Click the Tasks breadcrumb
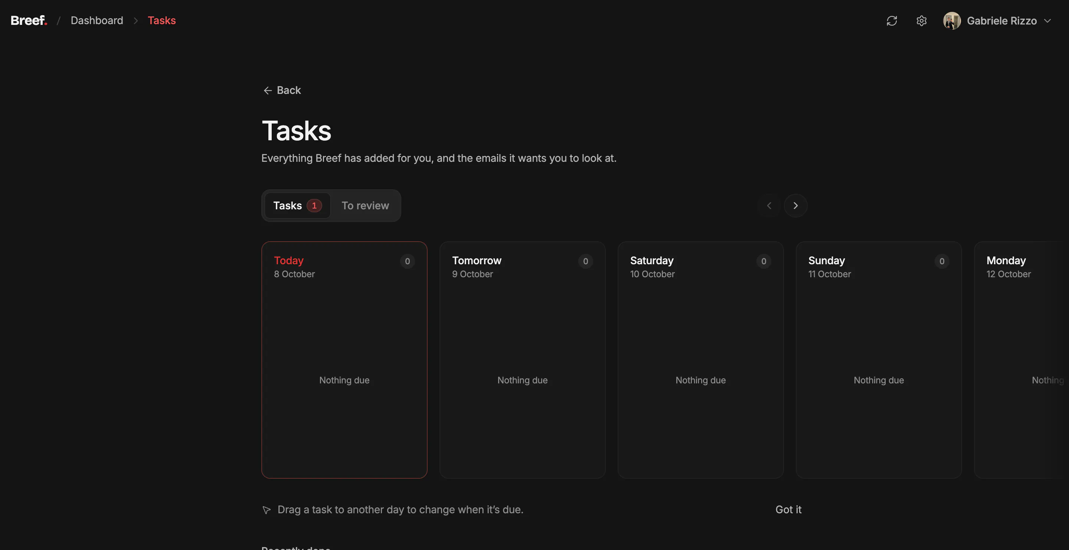The height and width of the screenshot is (550, 1069). [x=161, y=20]
